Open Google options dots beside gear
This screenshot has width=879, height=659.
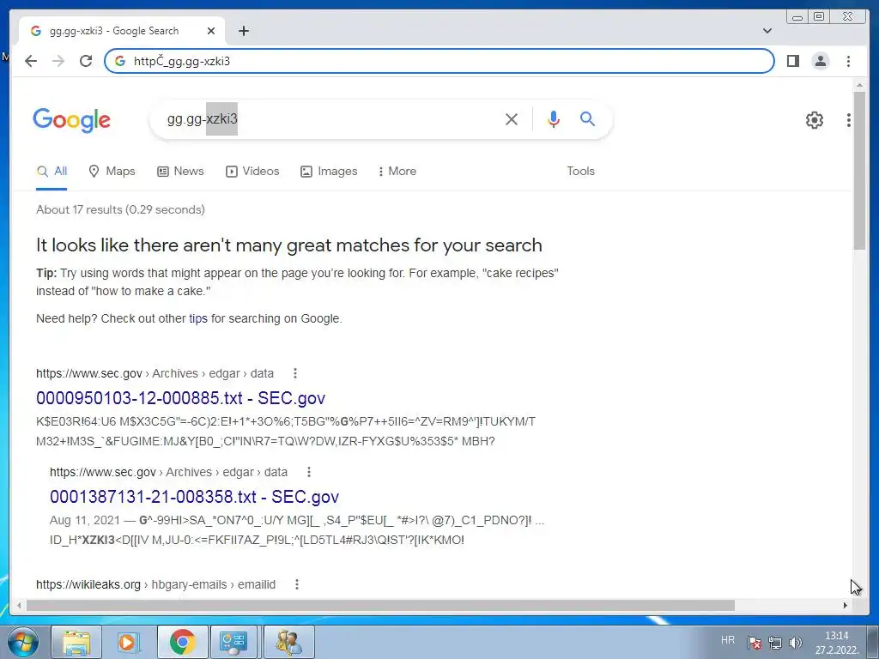[x=849, y=120]
